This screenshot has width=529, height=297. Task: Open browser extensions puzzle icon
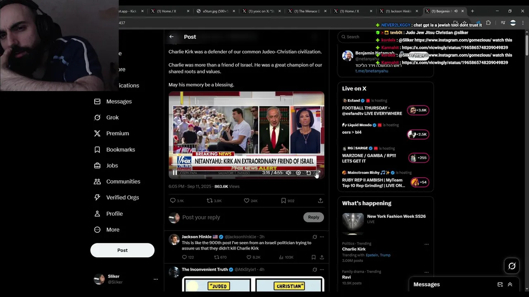[488, 23]
